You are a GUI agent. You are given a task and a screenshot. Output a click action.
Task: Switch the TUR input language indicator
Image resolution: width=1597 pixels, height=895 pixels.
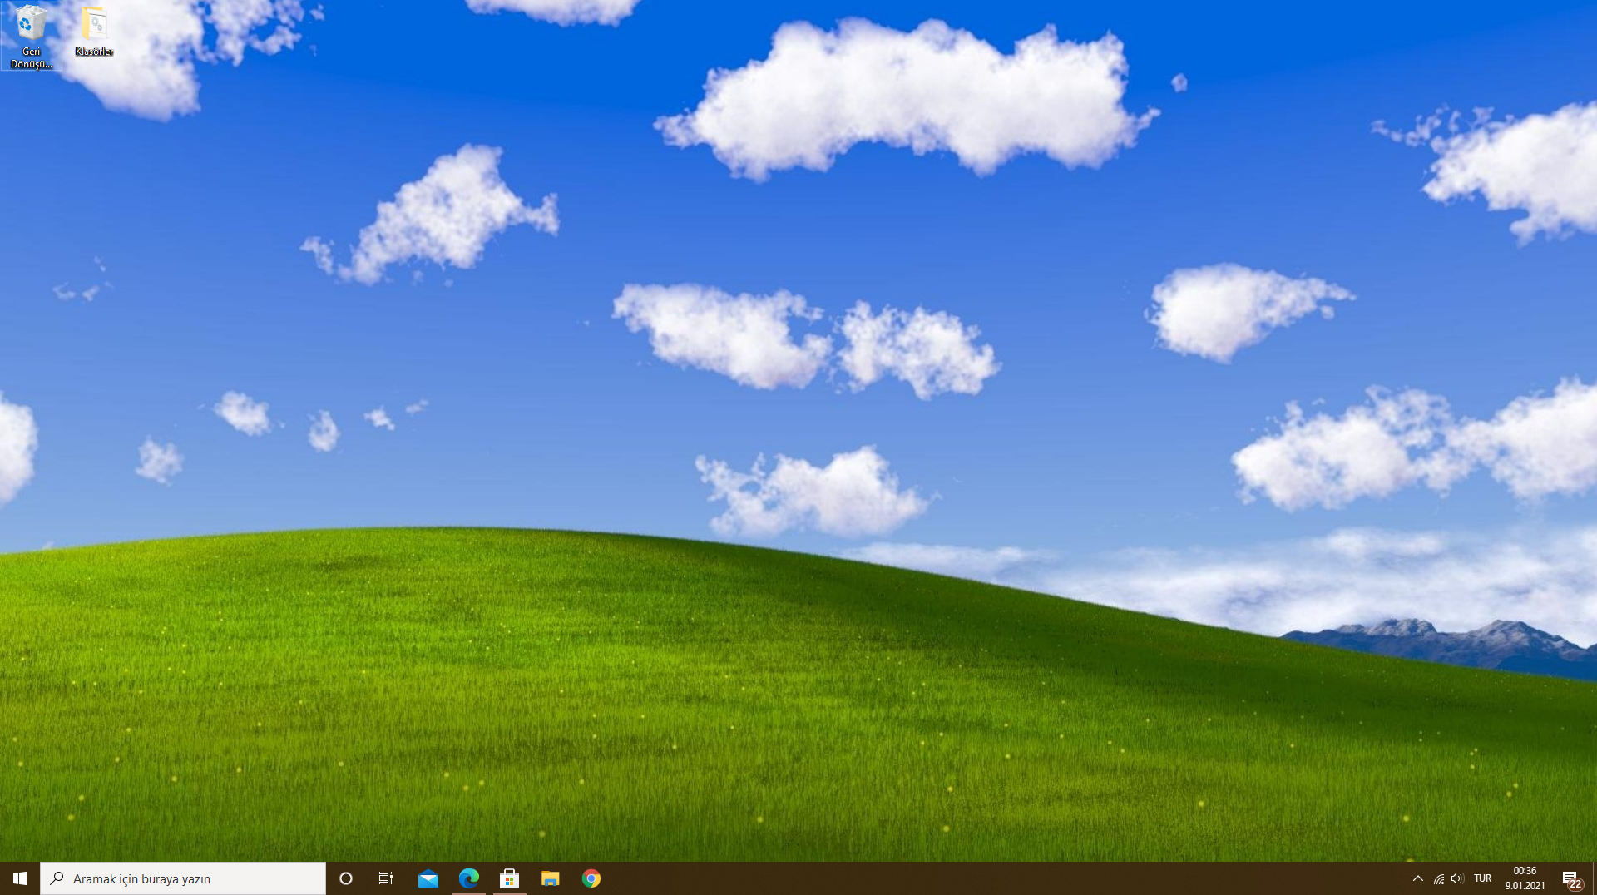(1482, 878)
